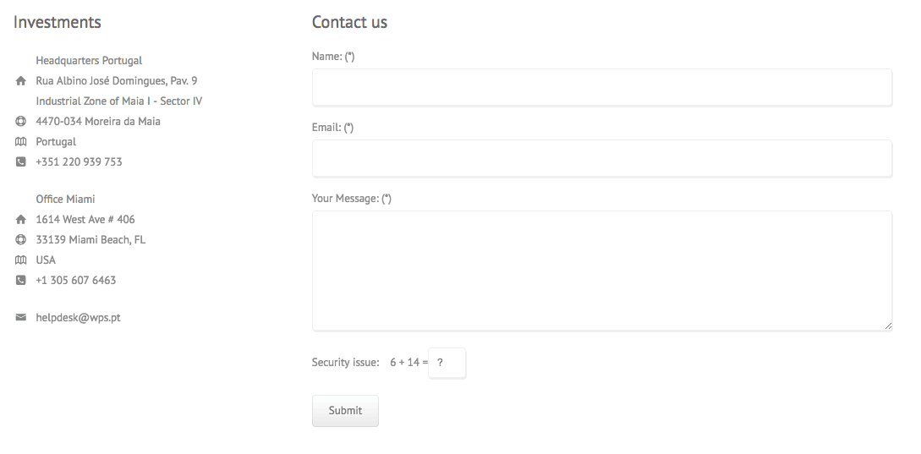Submit the contact form

point(345,411)
